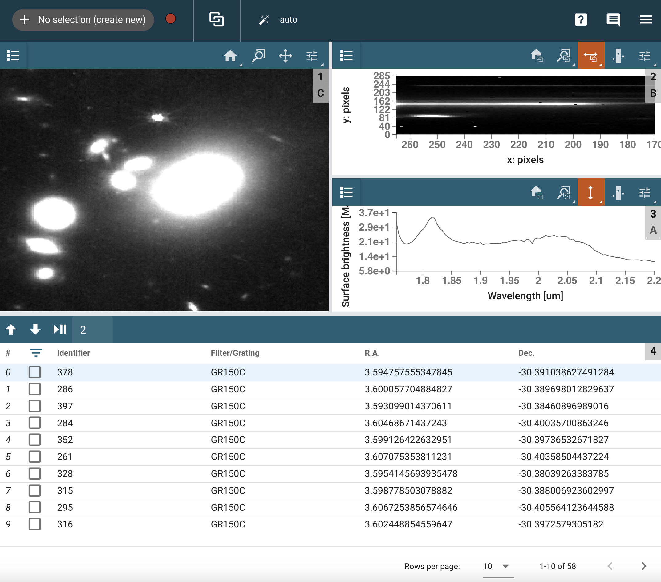Viewport: 661px width, 582px height.
Task: Click the horizontal pan match tool in 2D spectrum viewer
Action: [590, 56]
